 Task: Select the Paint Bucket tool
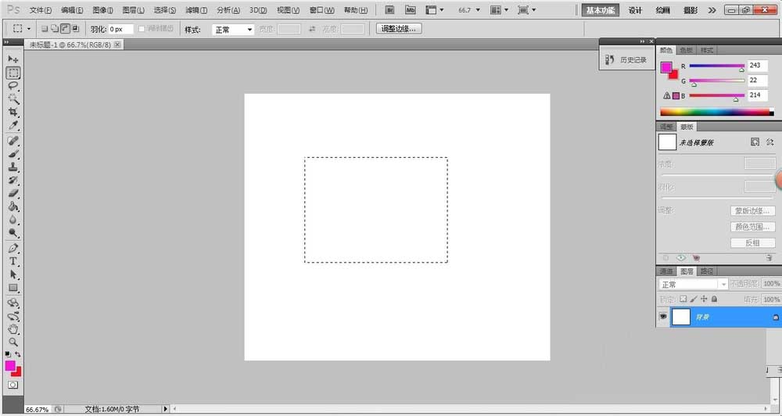[13, 206]
